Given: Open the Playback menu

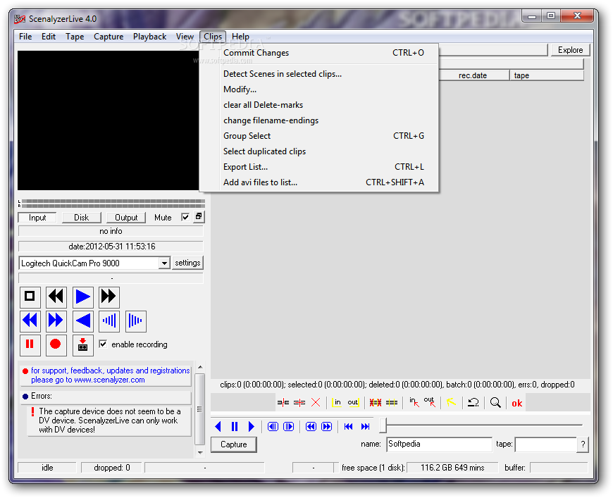Looking at the screenshot, I should click(x=150, y=37).
